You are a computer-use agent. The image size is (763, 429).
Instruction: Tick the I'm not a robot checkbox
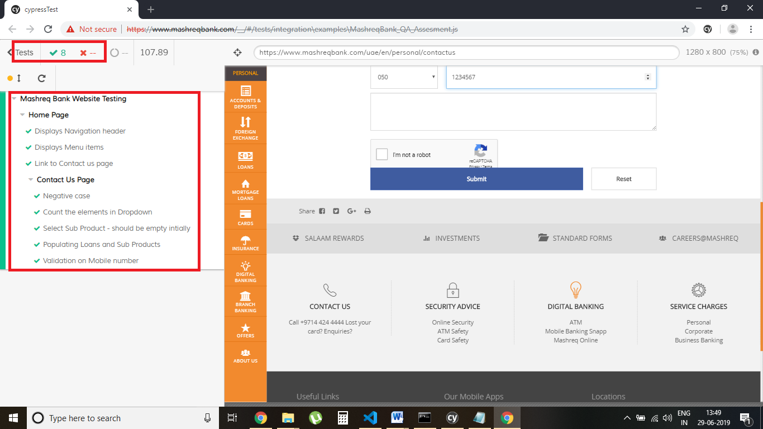(x=382, y=155)
